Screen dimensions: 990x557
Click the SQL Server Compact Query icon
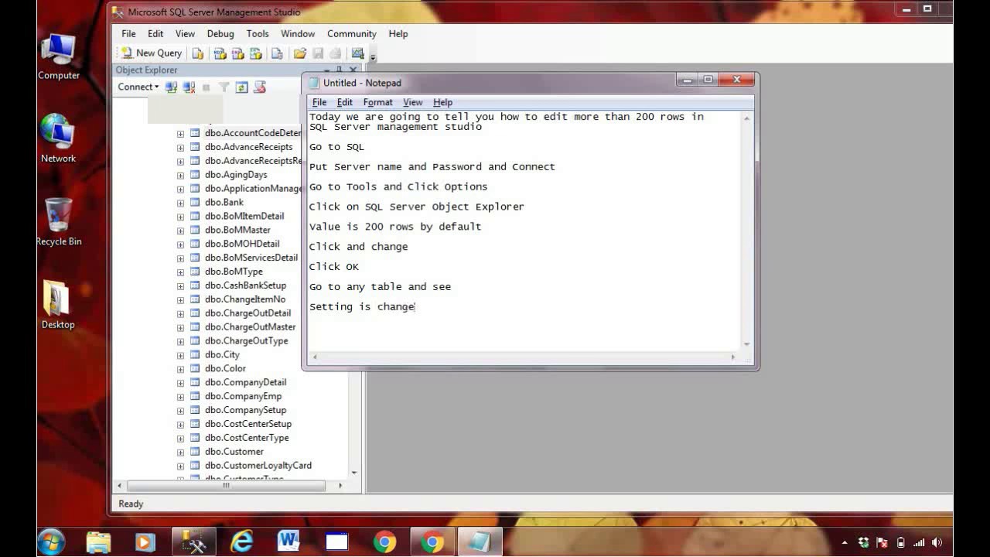(277, 53)
